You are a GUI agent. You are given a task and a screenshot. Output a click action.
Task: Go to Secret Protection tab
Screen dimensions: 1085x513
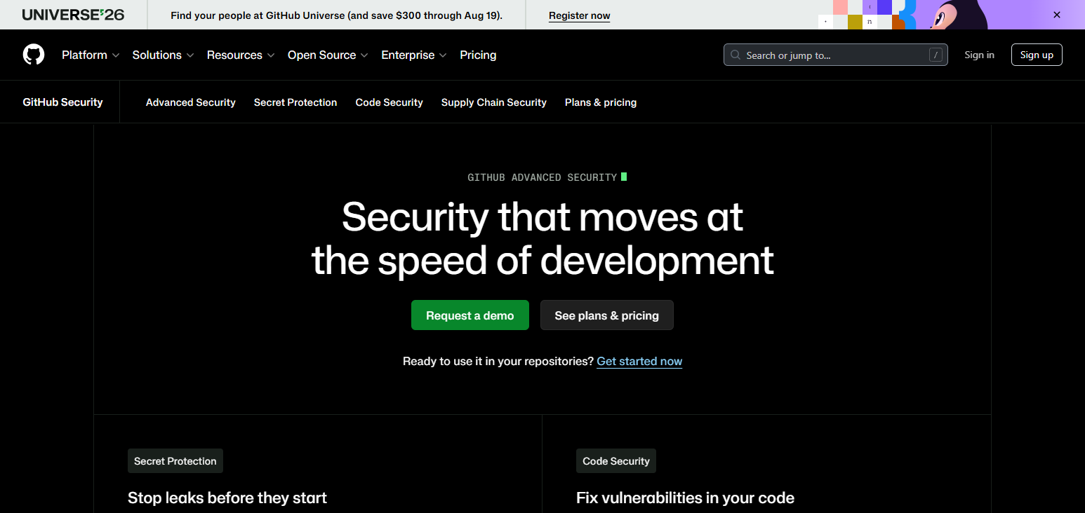coord(295,102)
